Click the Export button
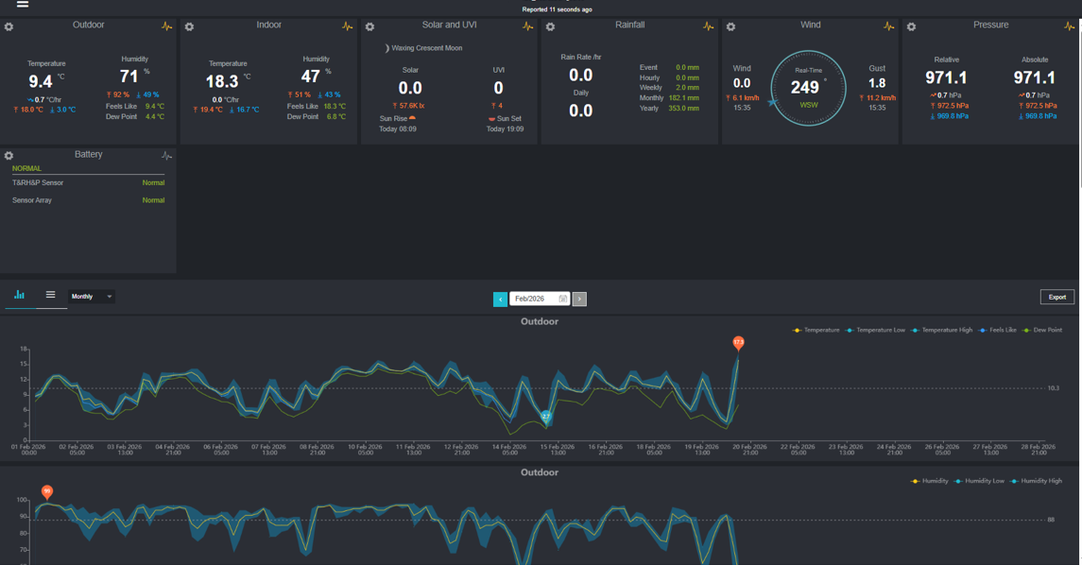Image resolution: width=1082 pixels, height=565 pixels. 1056,297
